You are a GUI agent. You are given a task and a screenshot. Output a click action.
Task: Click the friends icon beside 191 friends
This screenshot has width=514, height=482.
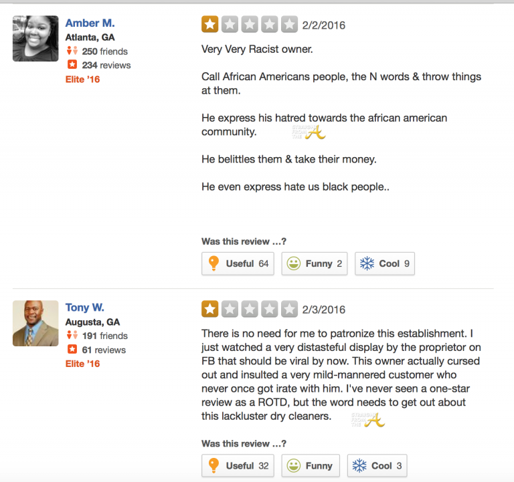pyautogui.click(x=71, y=336)
